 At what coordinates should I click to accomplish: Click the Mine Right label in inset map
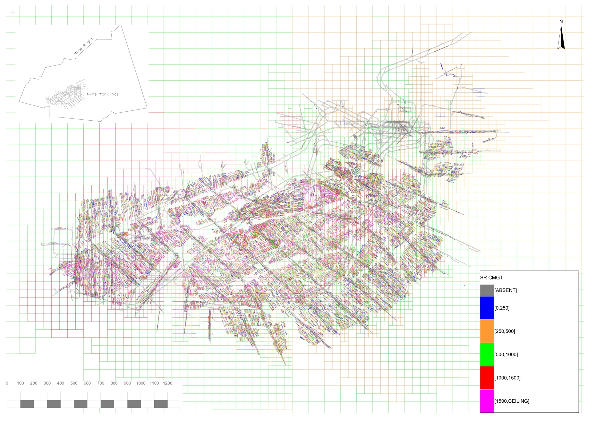83,47
